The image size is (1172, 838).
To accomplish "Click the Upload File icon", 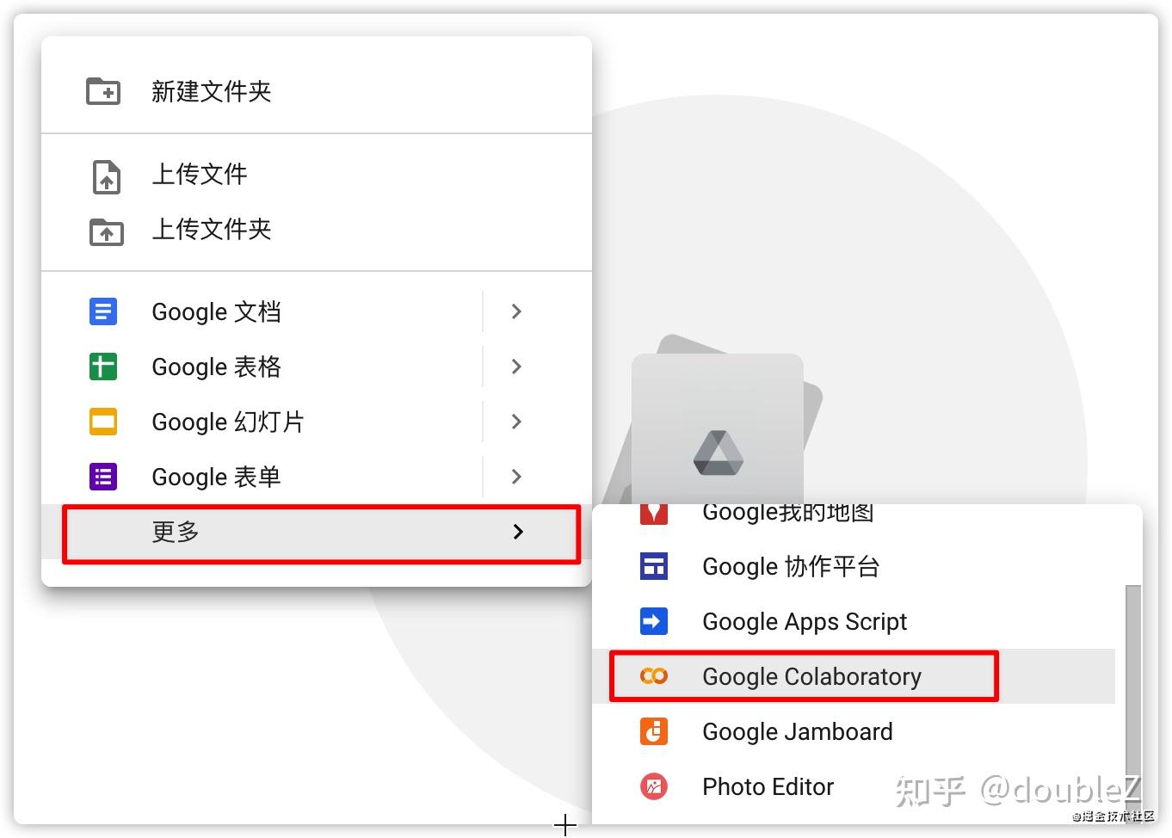I will pos(105,176).
